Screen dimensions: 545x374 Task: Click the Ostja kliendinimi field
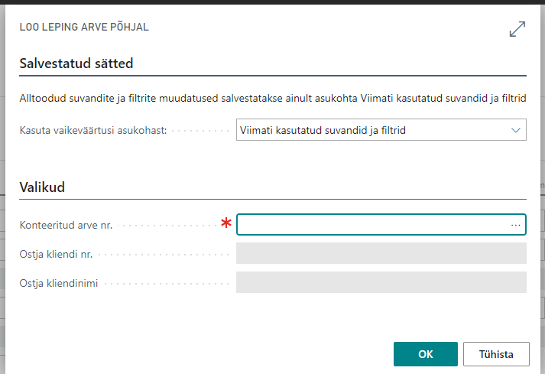coord(381,282)
